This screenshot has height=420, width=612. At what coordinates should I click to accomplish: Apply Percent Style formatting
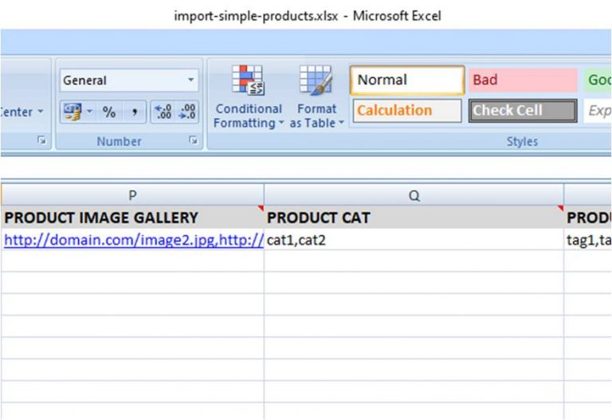pyautogui.click(x=109, y=112)
